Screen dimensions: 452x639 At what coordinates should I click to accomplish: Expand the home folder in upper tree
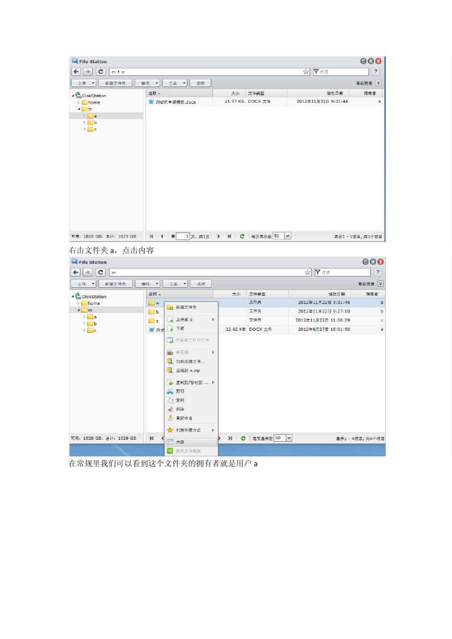79,102
